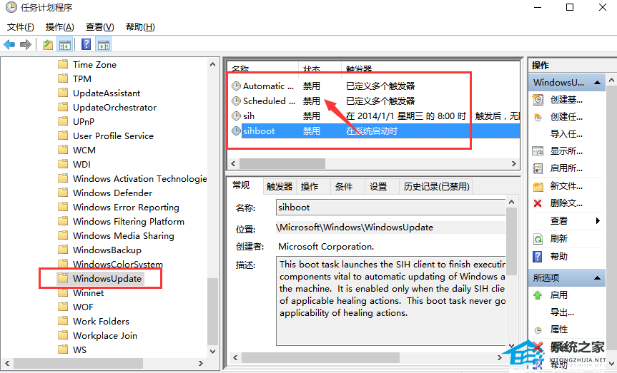Click the Wininet folder

click(88, 293)
